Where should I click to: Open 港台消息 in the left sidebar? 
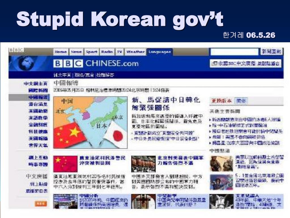(x=38, y=104)
